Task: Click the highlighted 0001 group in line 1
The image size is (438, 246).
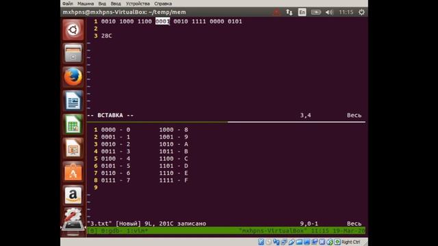Action: [x=163, y=21]
